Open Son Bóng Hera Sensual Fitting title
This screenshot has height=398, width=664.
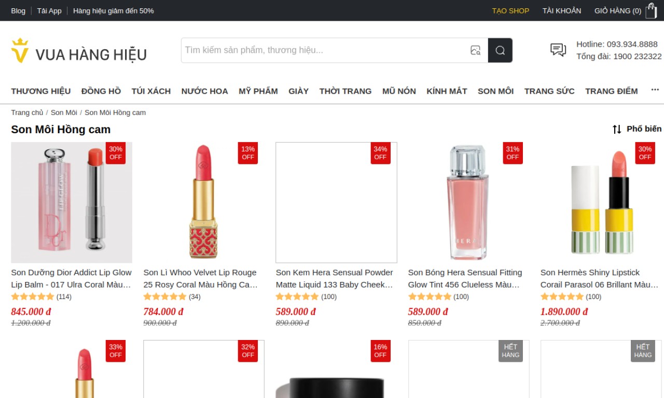[465, 278]
